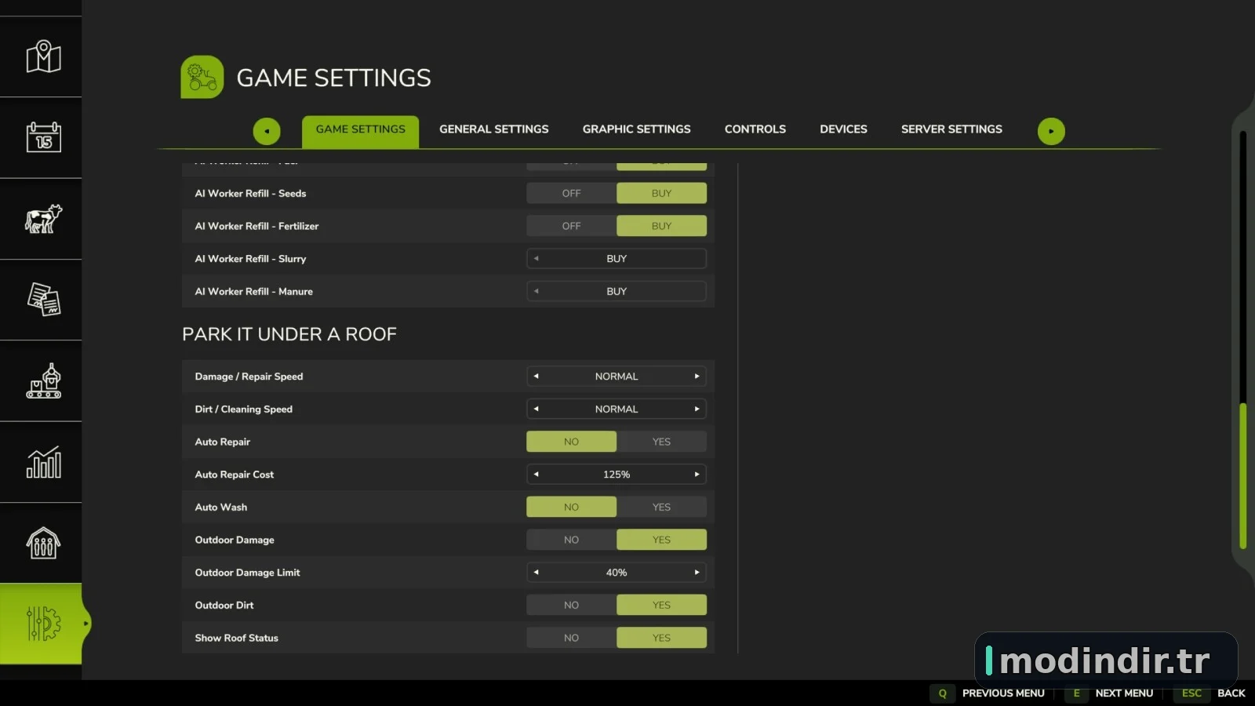This screenshot has height=706, width=1255.
Task: Open the animals cow icon
Action: point(43,219)
